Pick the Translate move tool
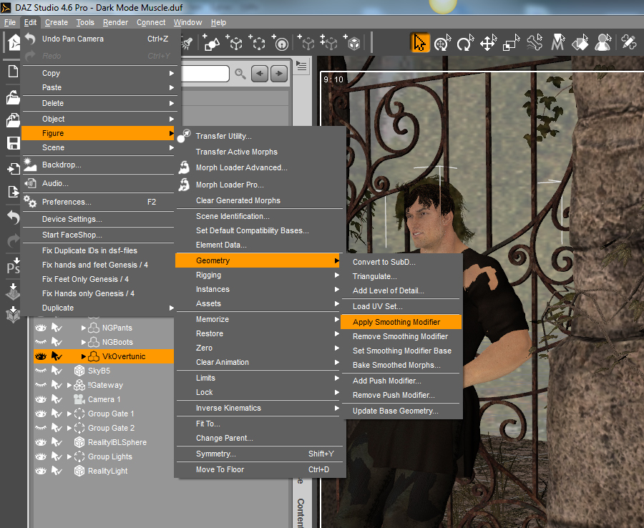 (488, 43)
